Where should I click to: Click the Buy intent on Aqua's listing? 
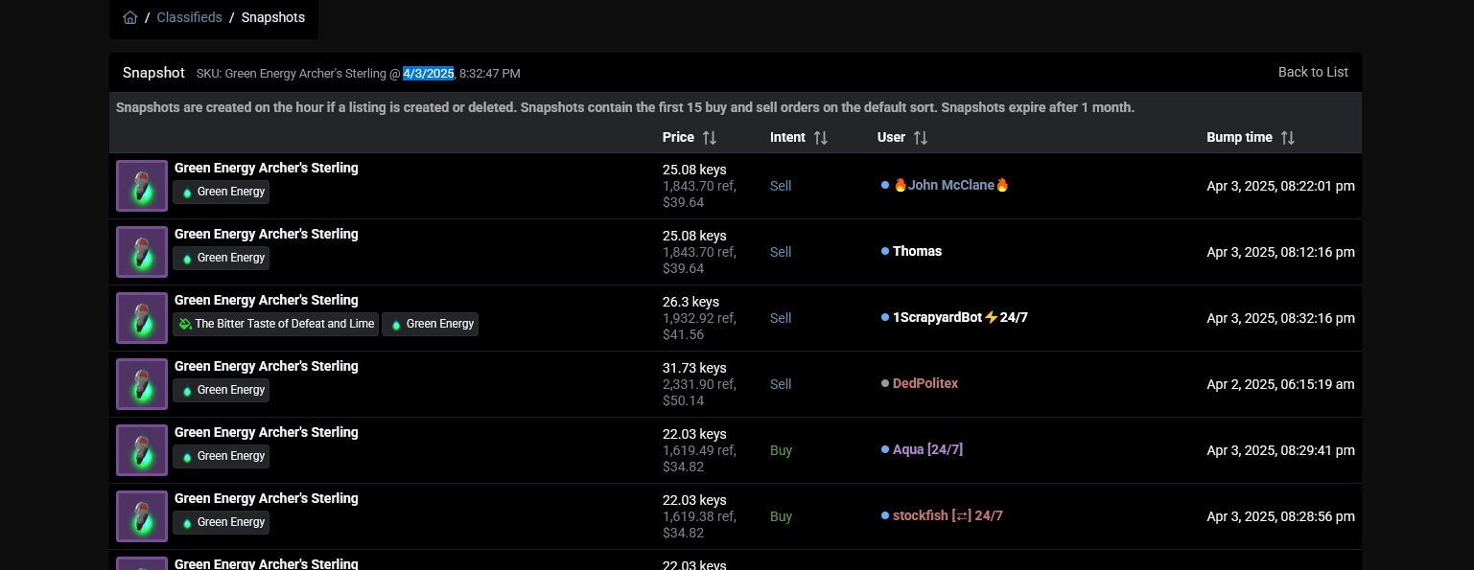pos(781,450)
